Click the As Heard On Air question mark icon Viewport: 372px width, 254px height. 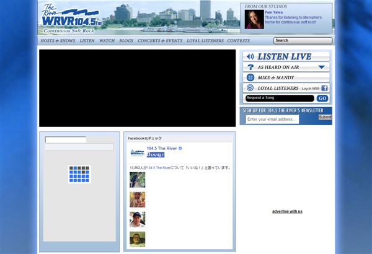coord(250,67)
